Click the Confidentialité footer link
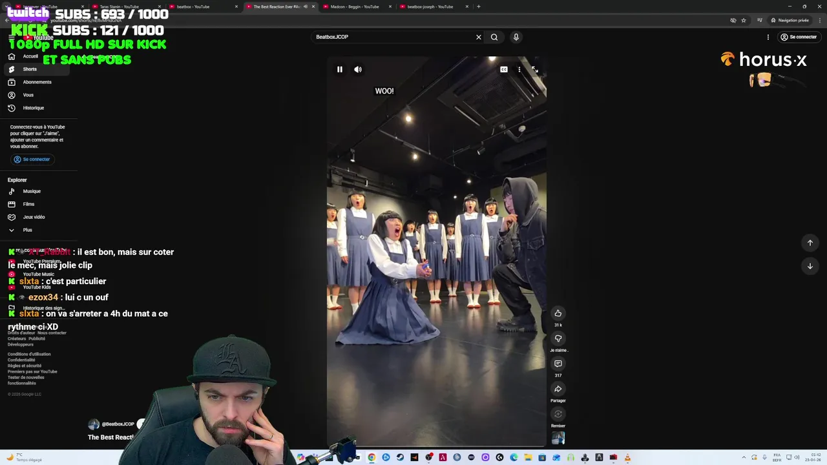827x465 pixels. pos(21,360)
